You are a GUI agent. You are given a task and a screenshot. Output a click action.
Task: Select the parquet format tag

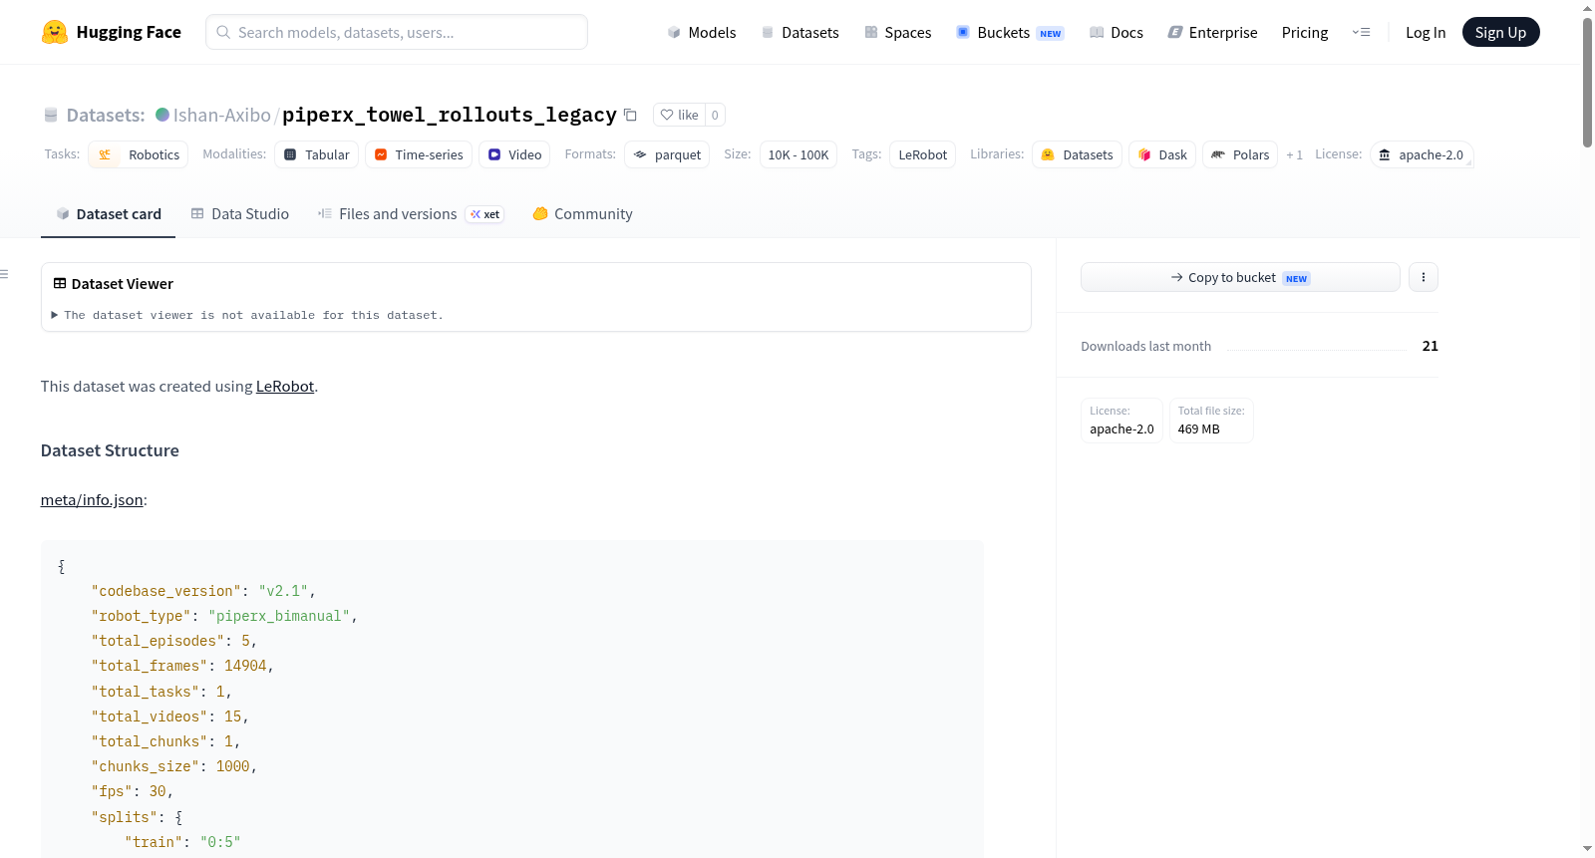tap(667, 154)
